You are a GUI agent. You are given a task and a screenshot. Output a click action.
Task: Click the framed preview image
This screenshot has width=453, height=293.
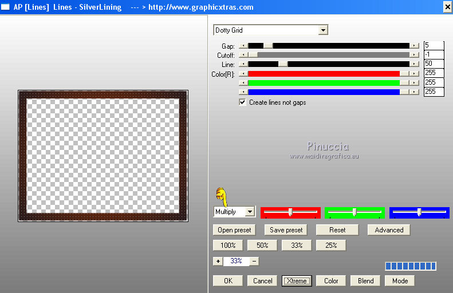pos(103,156)
